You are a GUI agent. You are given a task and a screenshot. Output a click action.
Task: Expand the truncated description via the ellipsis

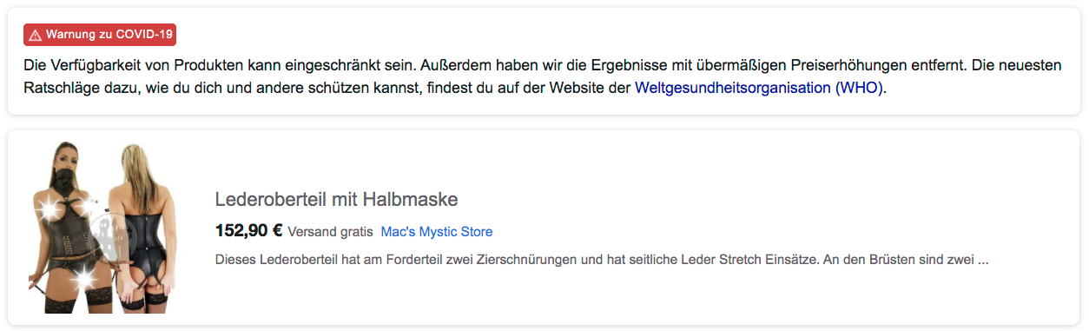tap(982, 260)
